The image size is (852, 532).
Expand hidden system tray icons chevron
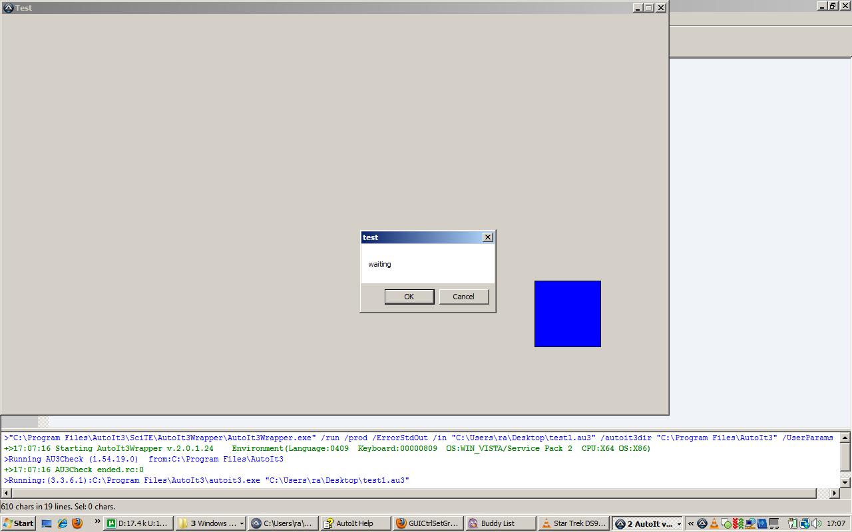click(x=691, y=523)
